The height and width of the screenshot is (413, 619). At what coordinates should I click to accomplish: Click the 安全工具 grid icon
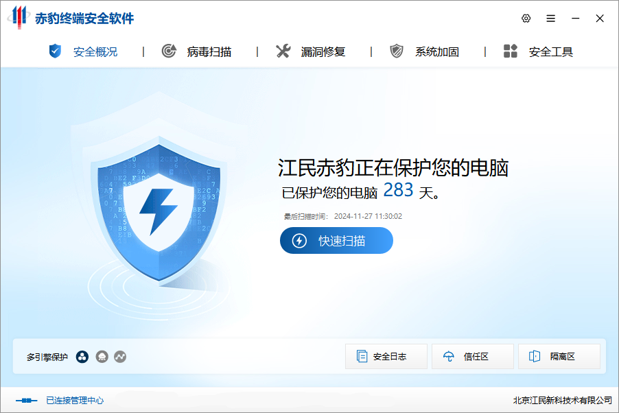click(511, 51)
